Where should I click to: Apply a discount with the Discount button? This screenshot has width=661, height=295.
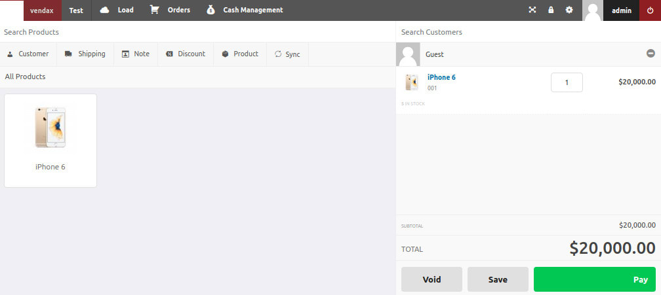click(186, 54)
